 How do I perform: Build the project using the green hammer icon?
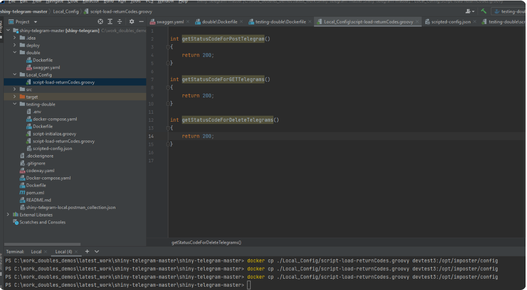coord(483,10)
